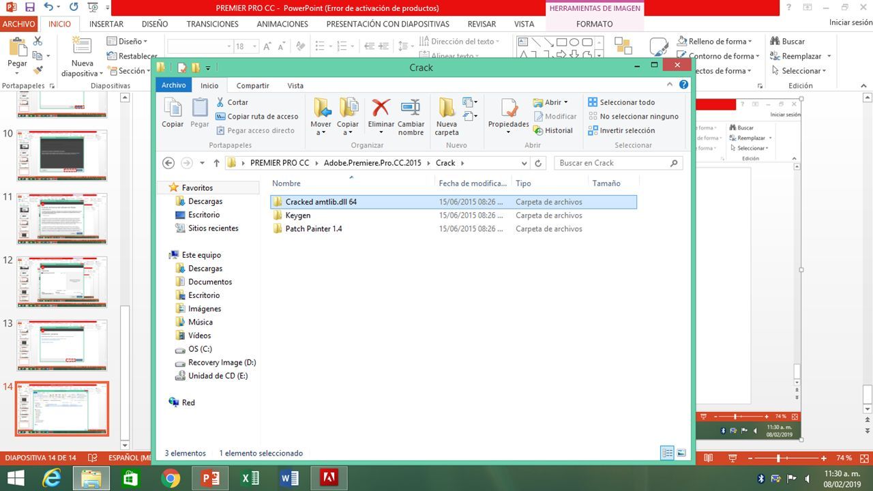Screen dimensions: 873x491
Task: Open PowerPoint FORMATO tab
Action: 594,24
